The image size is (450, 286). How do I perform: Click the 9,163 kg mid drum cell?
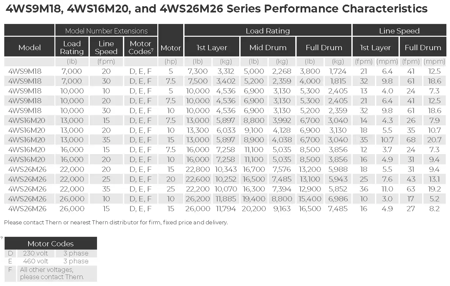[282, 209]
